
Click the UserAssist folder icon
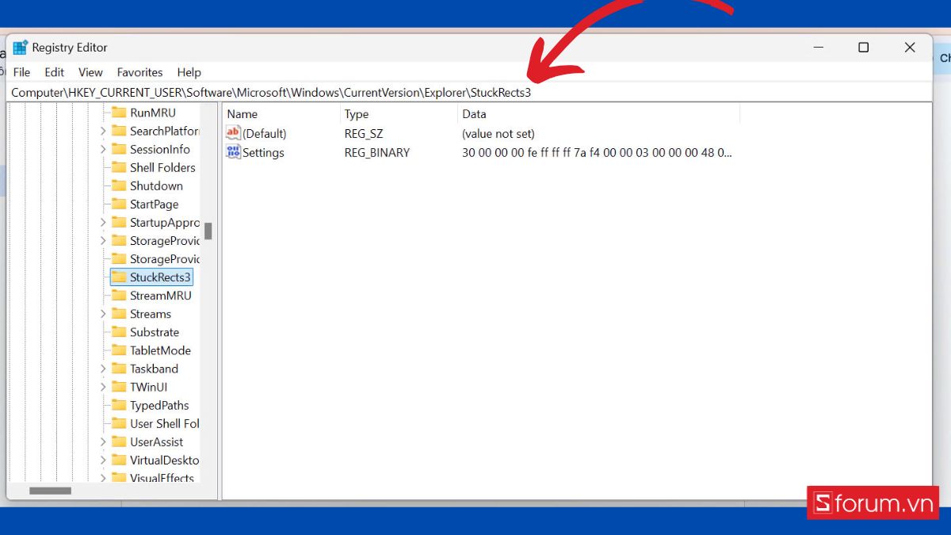tap(119, 441)
